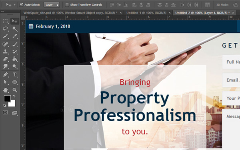This screenshot has width=240, height=150.
Task: Click the 'to you.' red text
Action: tap(135, 132)
